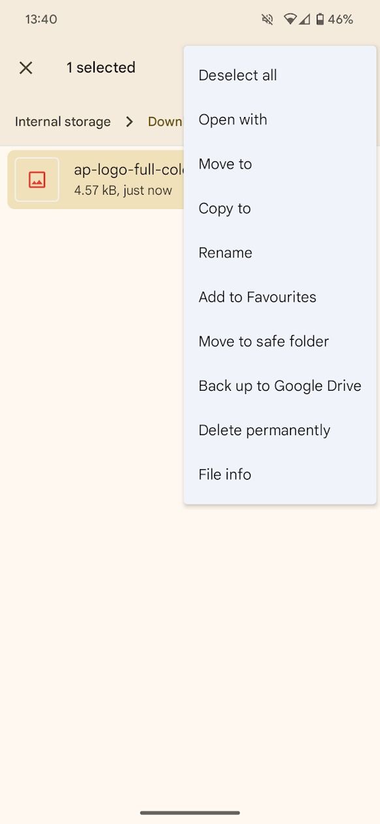Click the X to exit selection mode
Image resolution: width=380 pixels, height=824 pixels.
pyautogui.click(x=25, y=67)
